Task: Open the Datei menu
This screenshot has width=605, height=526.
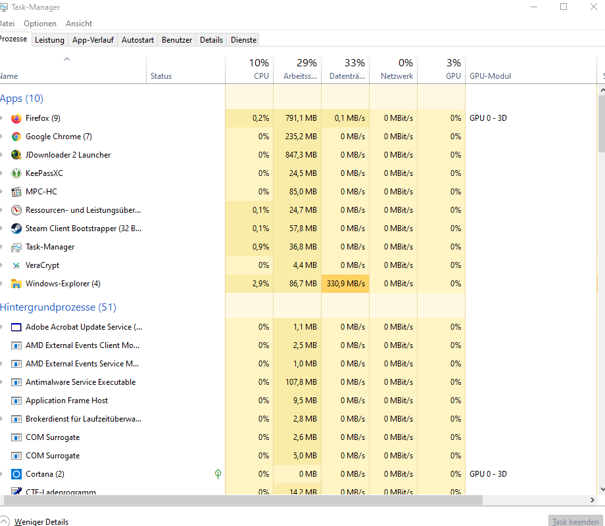Action: [x=7, y=24]
